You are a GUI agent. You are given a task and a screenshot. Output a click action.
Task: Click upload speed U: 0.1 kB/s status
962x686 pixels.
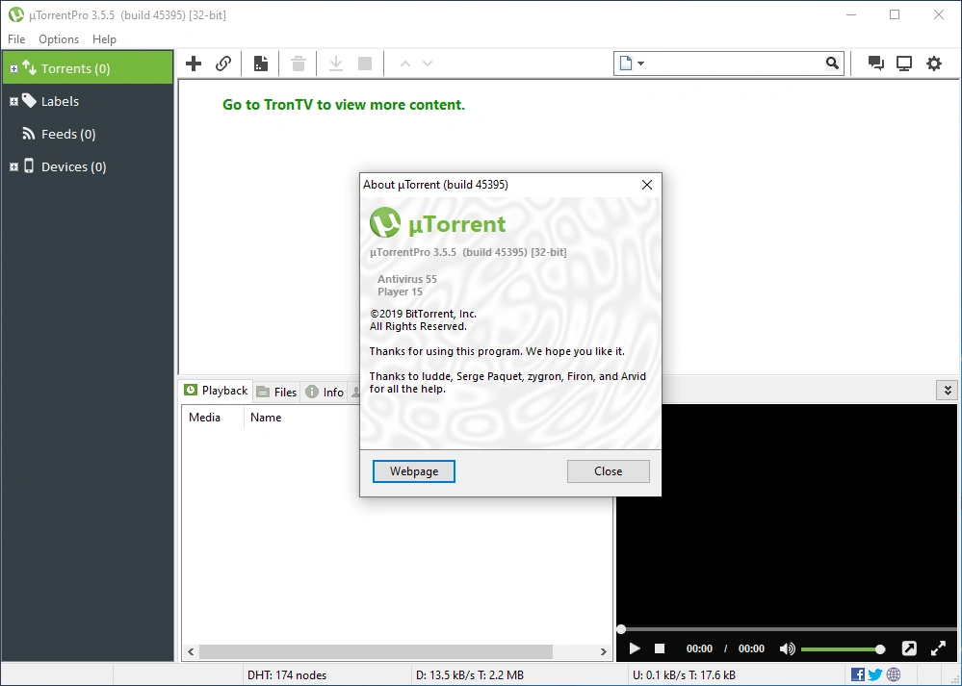(x=684, y=675)
